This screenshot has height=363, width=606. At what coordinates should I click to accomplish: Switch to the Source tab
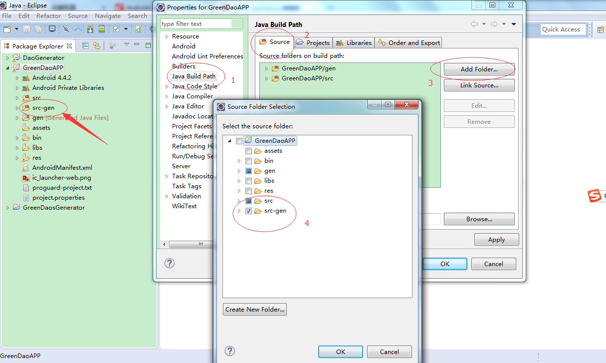point(274,42)
